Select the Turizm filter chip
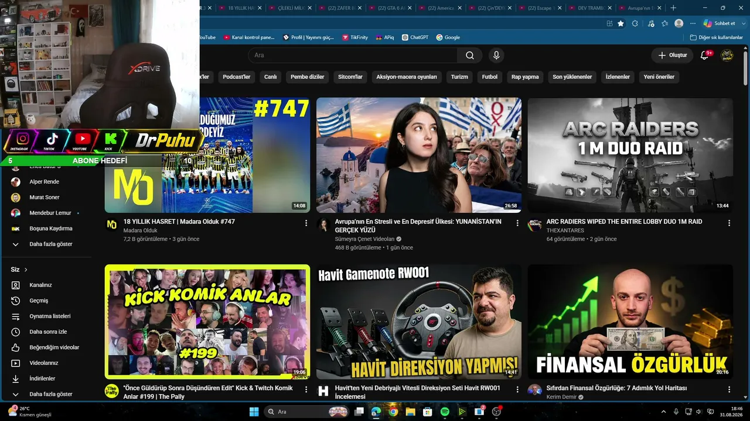Viewport: 750px width, 421px height. [459, 77]
